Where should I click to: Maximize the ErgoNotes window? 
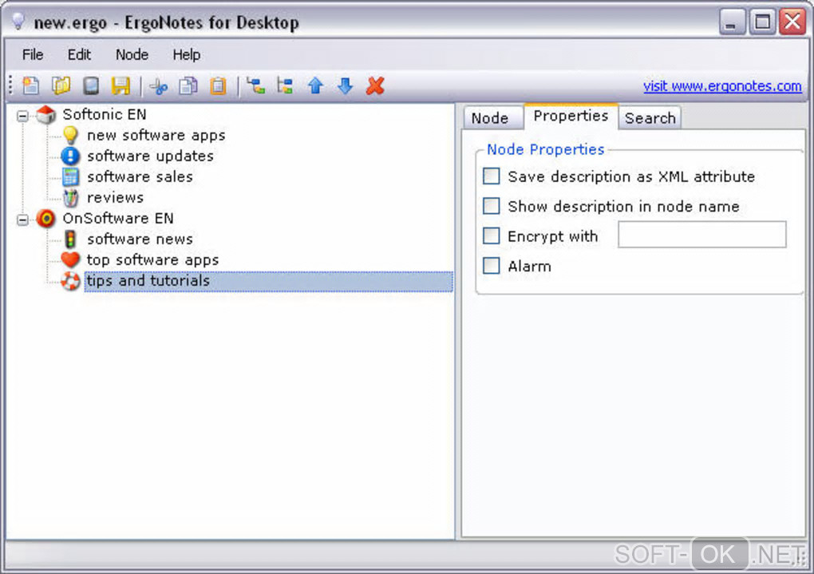tap(761, 22)
